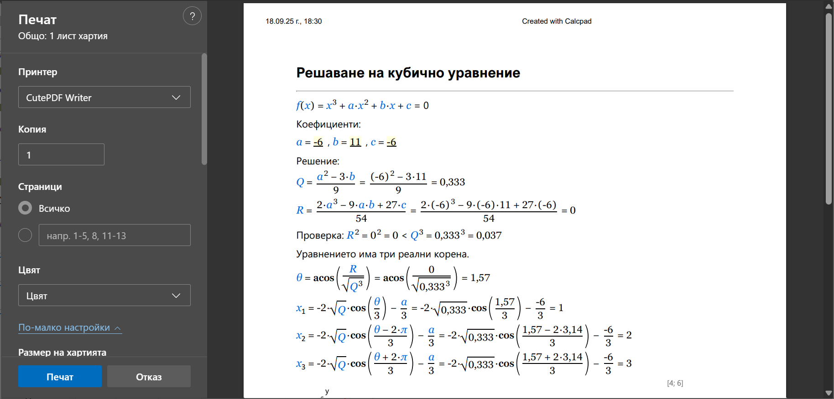Click the heading 'Решаване на кубично уравнение'
834x399 pixels.
408,73
